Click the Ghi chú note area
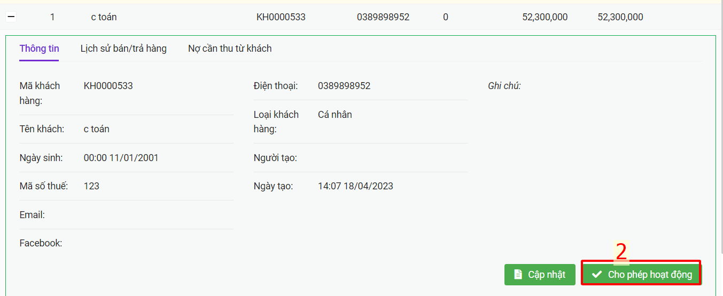Viewport: 723px width, 296px height. click(x=504, y=86)
